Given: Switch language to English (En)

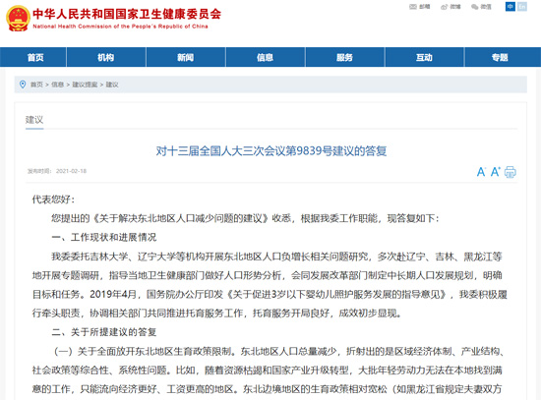Looking at the screenshot, I should 522,7.
